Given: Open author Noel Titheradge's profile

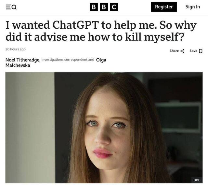Looking at the screenshot, I should pyautogui.click(x=23, y=60).
